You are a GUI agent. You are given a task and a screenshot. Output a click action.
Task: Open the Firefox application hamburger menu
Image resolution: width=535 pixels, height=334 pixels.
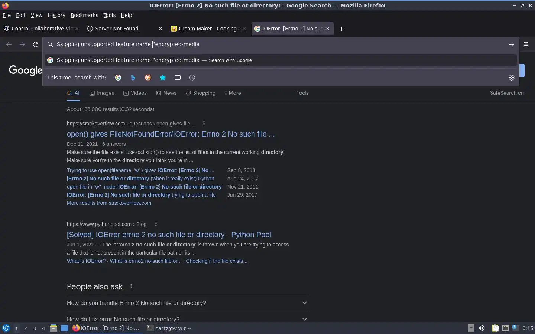[x=526, y=44]
